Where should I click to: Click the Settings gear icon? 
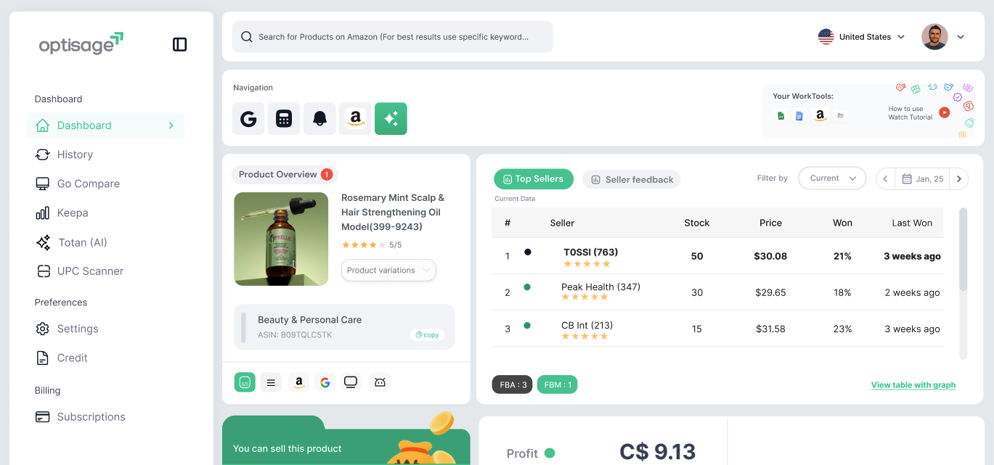[x=43, y=329]
